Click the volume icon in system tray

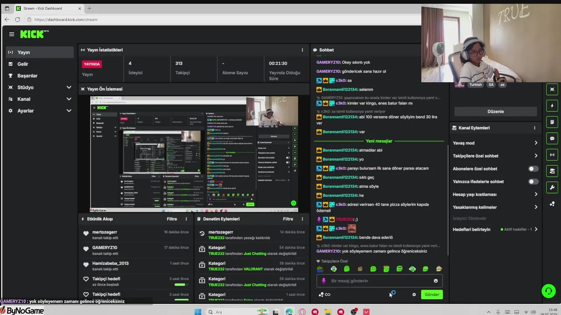point(533,312)
